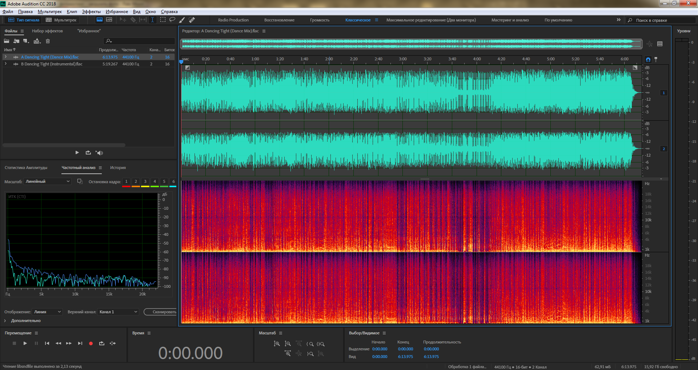Screen dimensions: 698x370
Task: Click the zoom out full navigator icon
Action: point(650,44)
